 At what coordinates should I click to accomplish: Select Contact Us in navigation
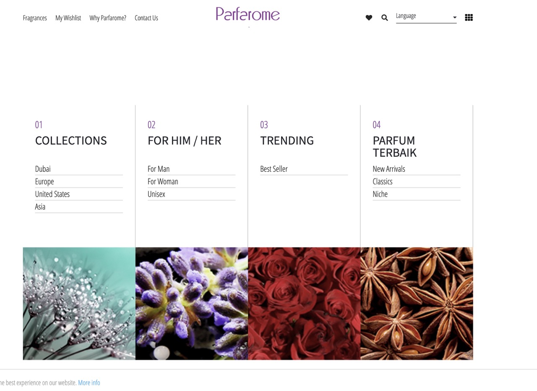(146, 18)
